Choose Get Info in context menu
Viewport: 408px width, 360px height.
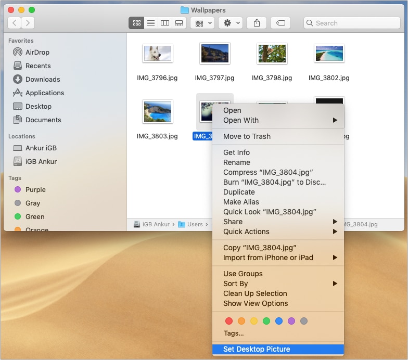pos(236,152)
